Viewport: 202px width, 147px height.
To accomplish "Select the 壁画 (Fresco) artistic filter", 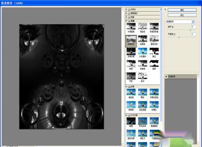I will tap(131, 122).
